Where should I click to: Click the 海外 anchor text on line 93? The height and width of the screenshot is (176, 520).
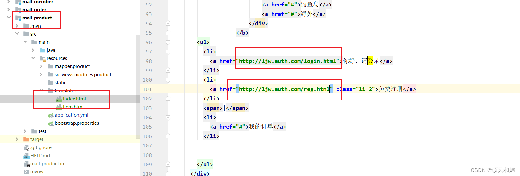(307, 14)
